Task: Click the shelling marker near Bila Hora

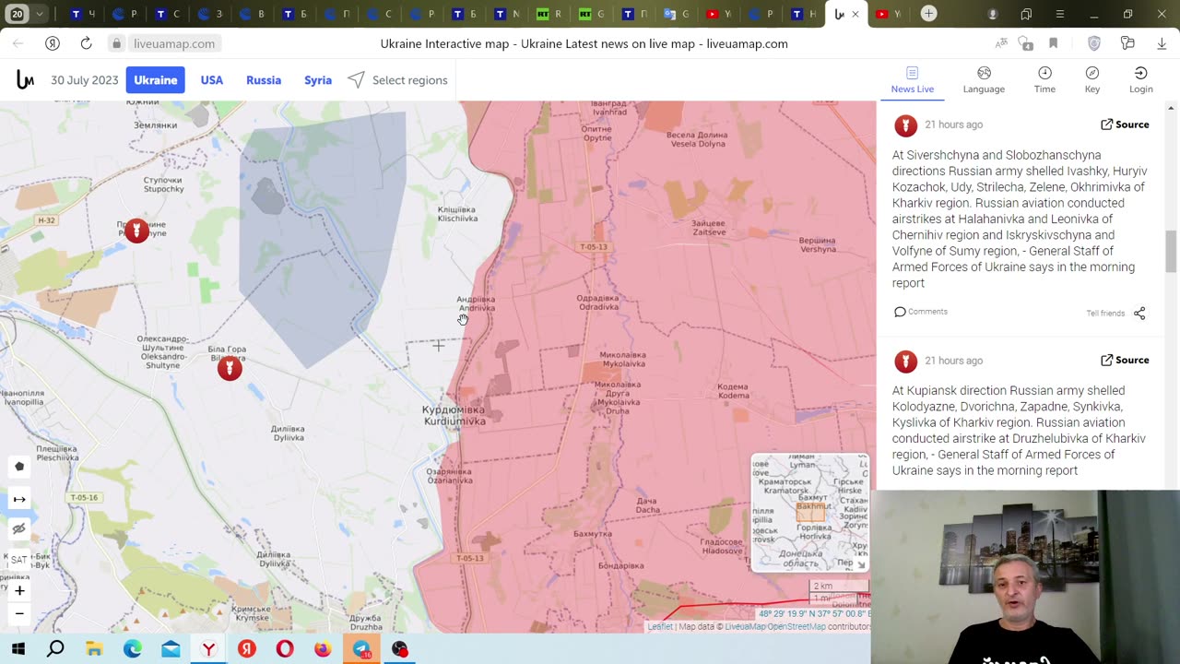Action: (230, 369)
